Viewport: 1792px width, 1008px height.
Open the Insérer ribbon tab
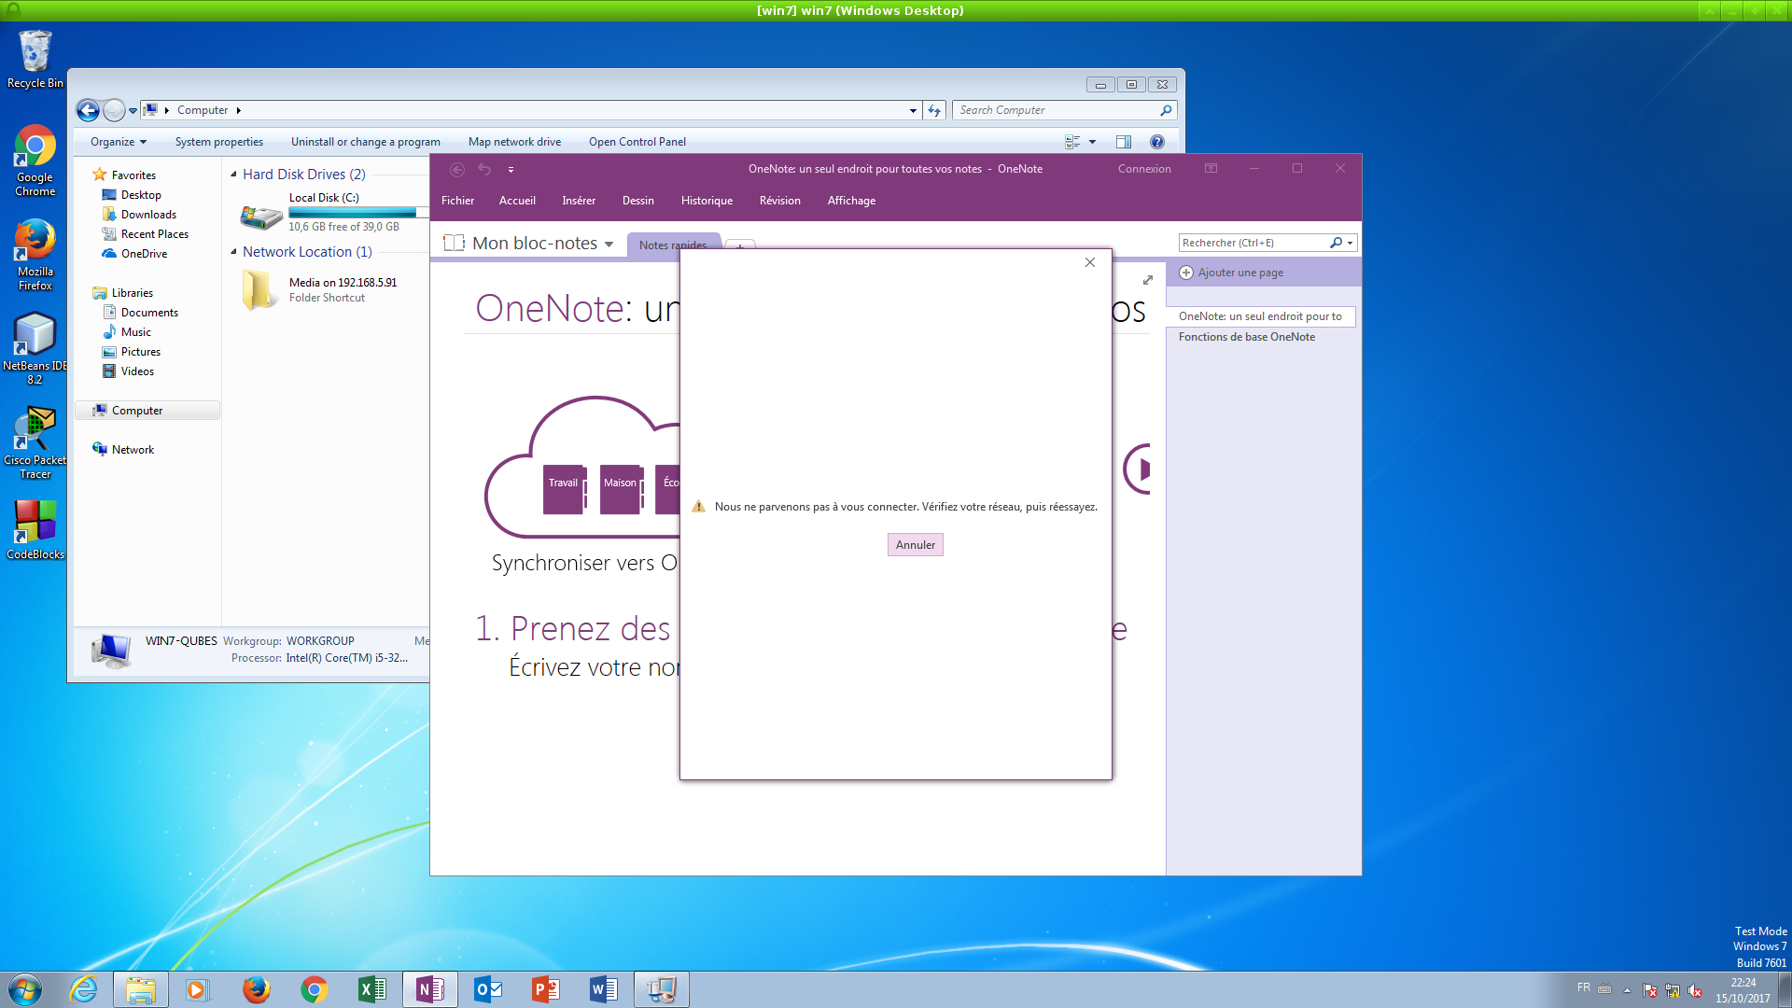tap(578, 201)
